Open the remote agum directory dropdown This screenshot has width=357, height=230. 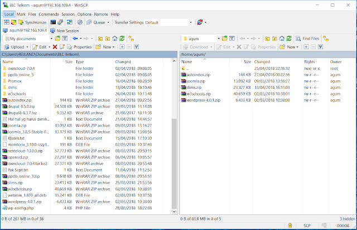202,39
